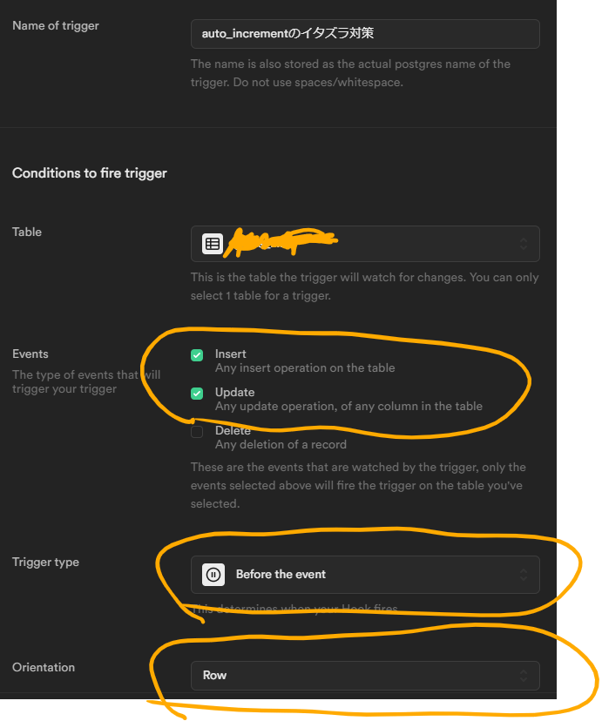Click the chevron arrows of Orientation dropdown
Screen dimensions: 602x721
[x=524, y=676]
